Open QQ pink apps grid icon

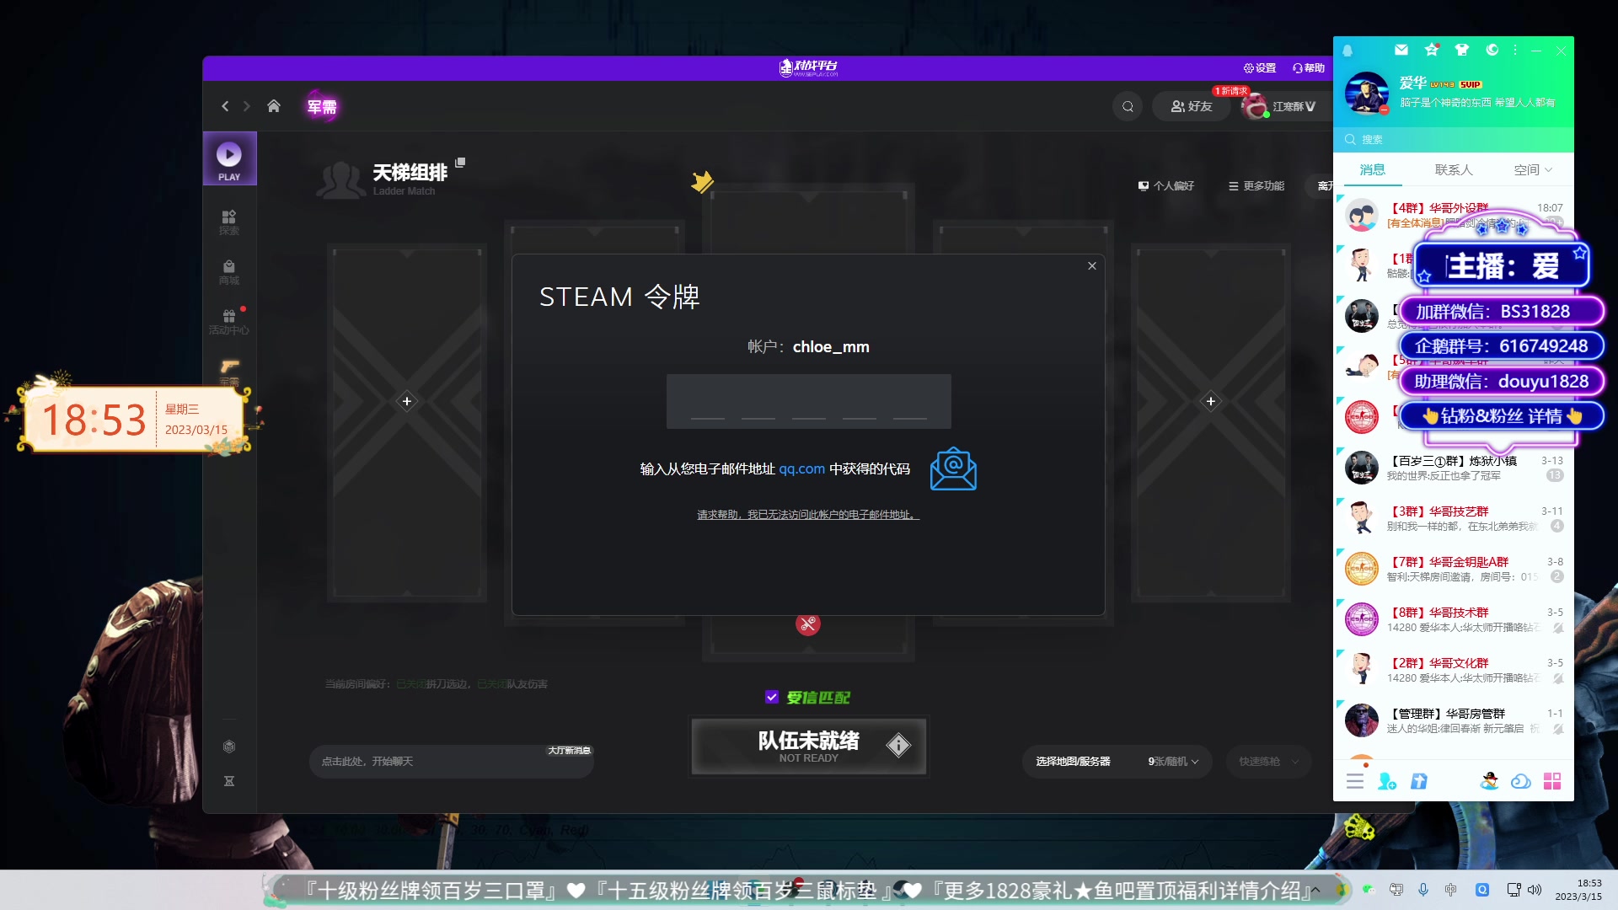[x=1552, y=781]
